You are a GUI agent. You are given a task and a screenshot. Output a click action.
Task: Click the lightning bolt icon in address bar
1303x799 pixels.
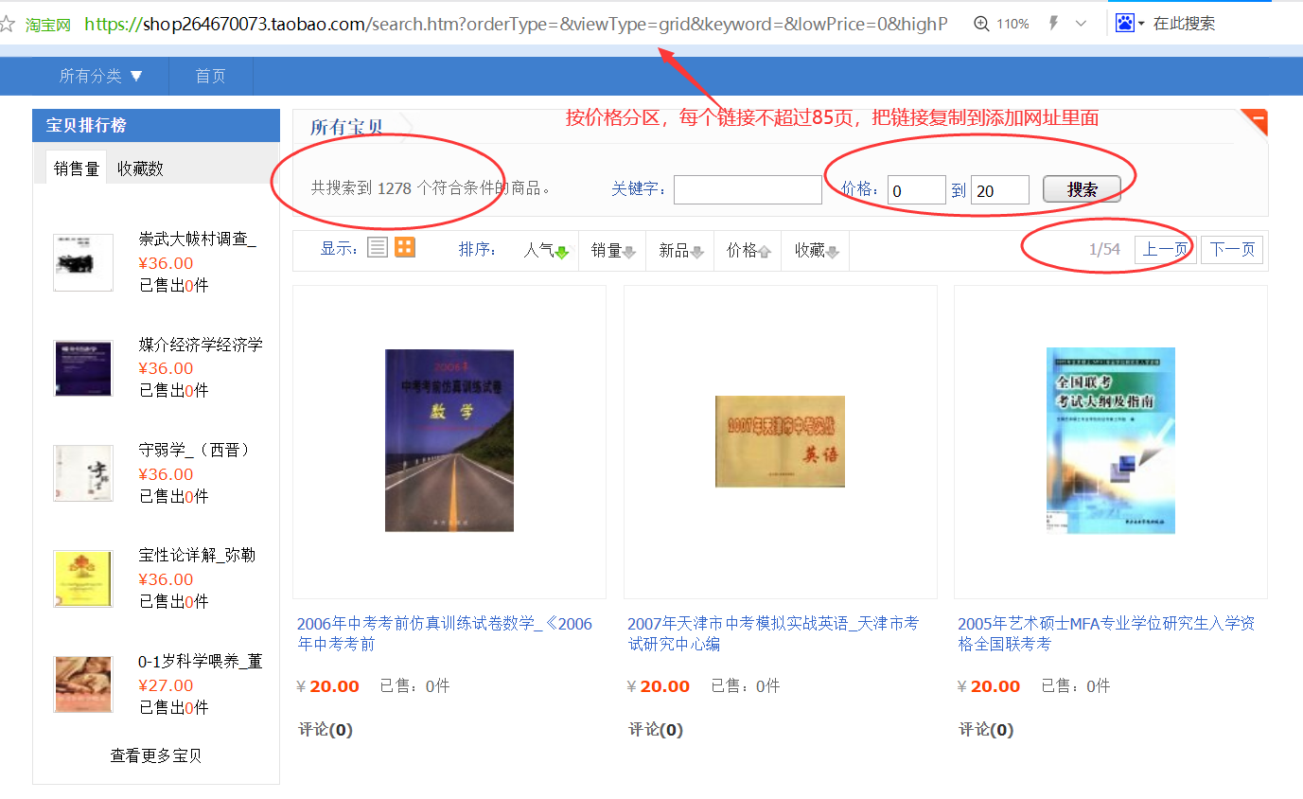[x=1053, y=24]
